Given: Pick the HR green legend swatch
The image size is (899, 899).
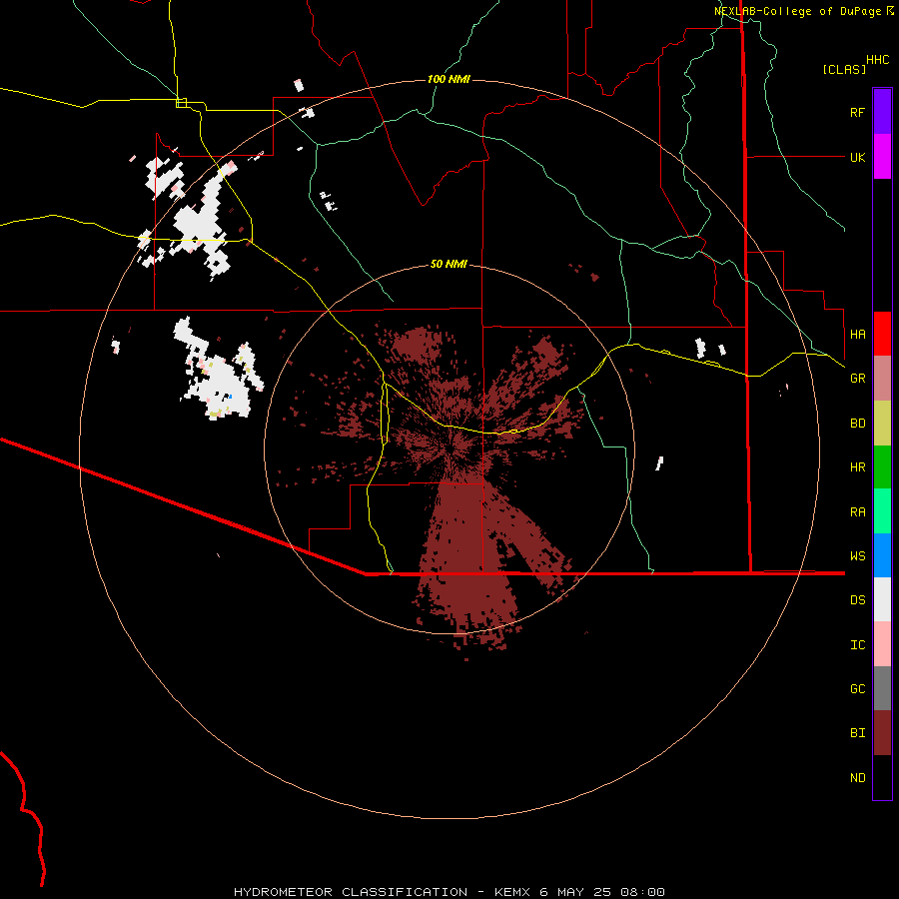Looking at the screenshot, I should (882, 467).
